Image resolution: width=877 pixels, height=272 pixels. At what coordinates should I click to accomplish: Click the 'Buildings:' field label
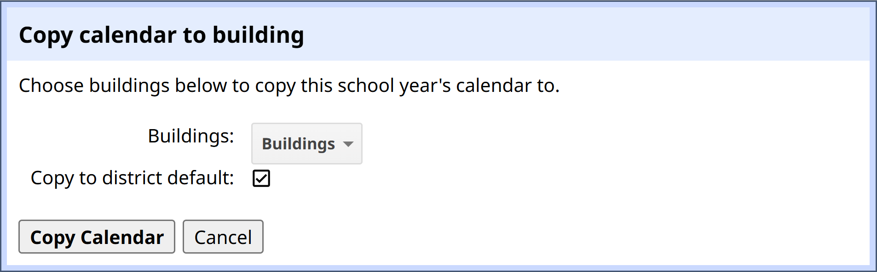[x=191, y=136]
